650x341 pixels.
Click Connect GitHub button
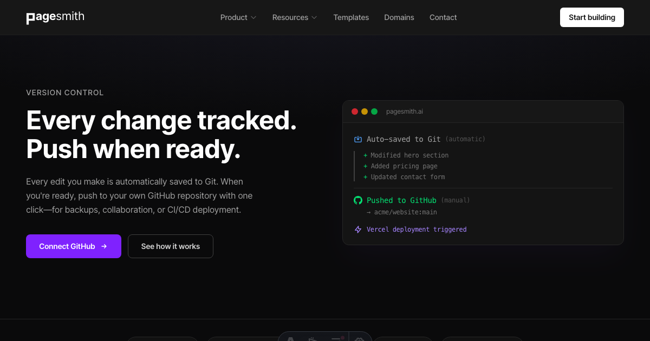(x=74, y=246)
